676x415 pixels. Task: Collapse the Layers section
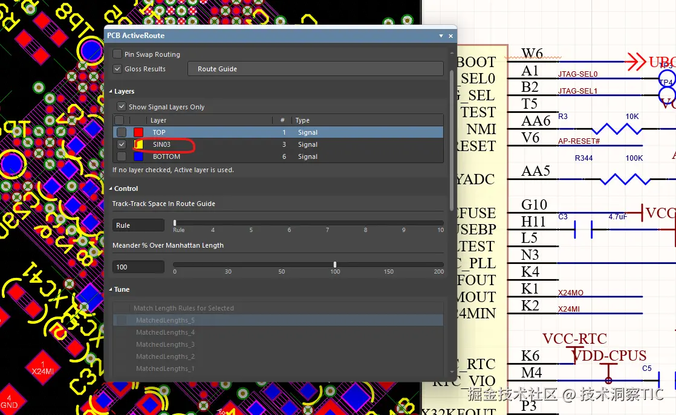click(111, 91)
